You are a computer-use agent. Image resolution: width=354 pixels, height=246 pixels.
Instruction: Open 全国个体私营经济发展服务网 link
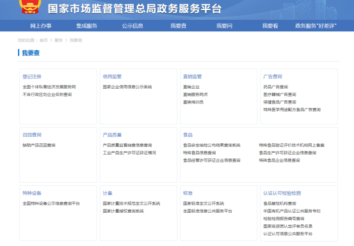(x=49, y=87)
